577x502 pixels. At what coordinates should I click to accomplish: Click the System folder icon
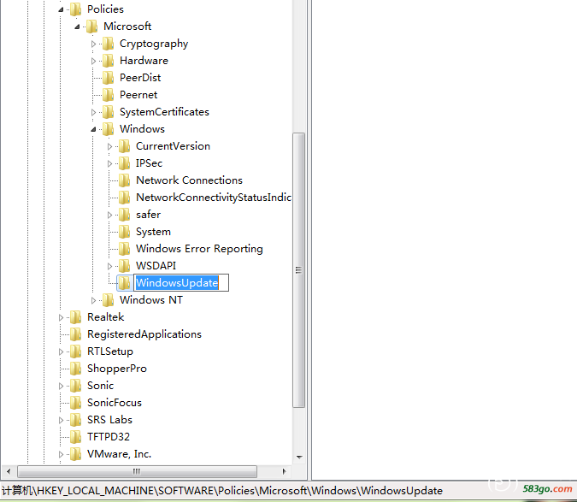point(124,232)
